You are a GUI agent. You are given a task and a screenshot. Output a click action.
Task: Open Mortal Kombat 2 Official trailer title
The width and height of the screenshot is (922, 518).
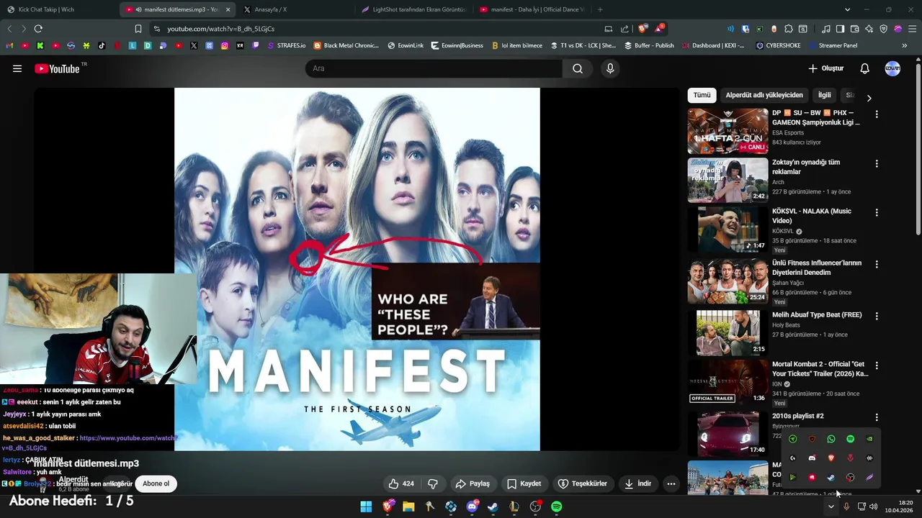tap(820, 369)
